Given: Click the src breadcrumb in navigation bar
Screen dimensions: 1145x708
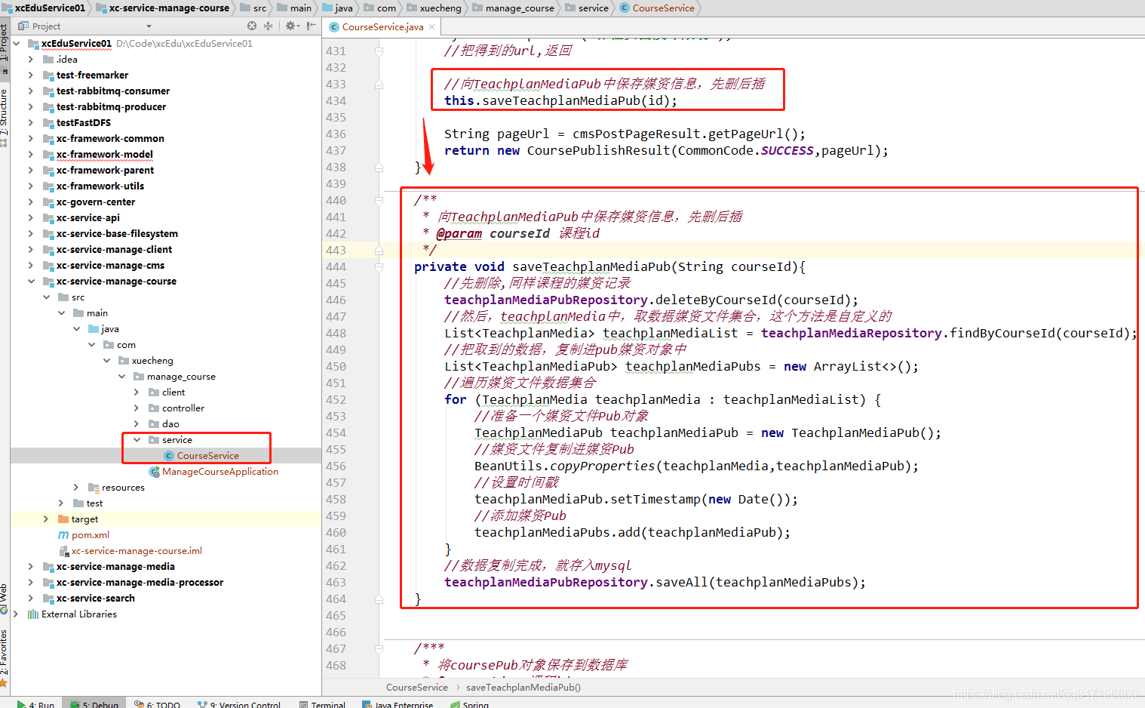Looking at the screenshot, I should [x=253, y=8].
